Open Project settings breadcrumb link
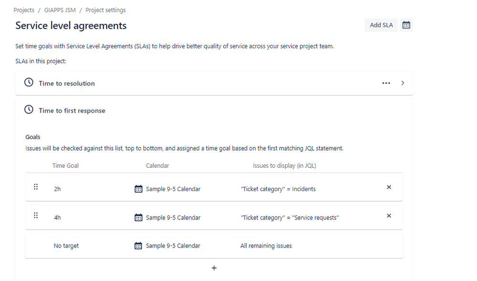 (106, 10)
